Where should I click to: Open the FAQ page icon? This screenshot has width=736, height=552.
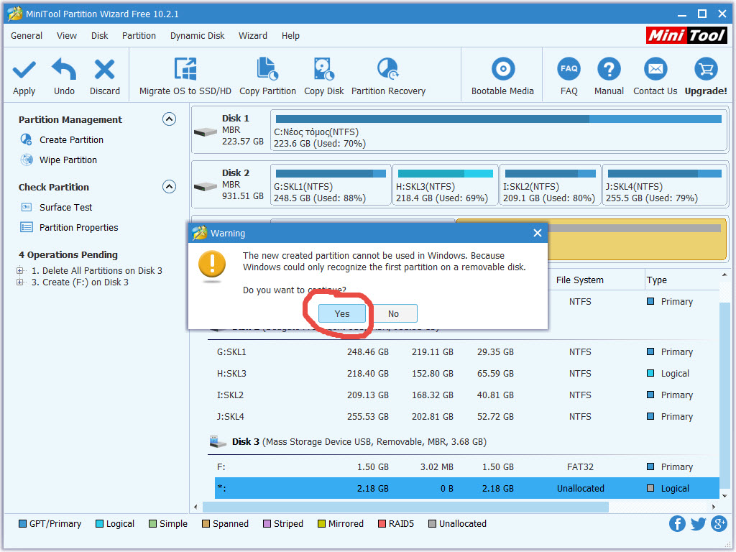pos(569,70)
